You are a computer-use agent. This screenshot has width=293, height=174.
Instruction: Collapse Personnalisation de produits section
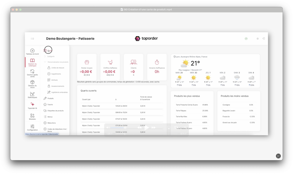(x=45, y=62)
